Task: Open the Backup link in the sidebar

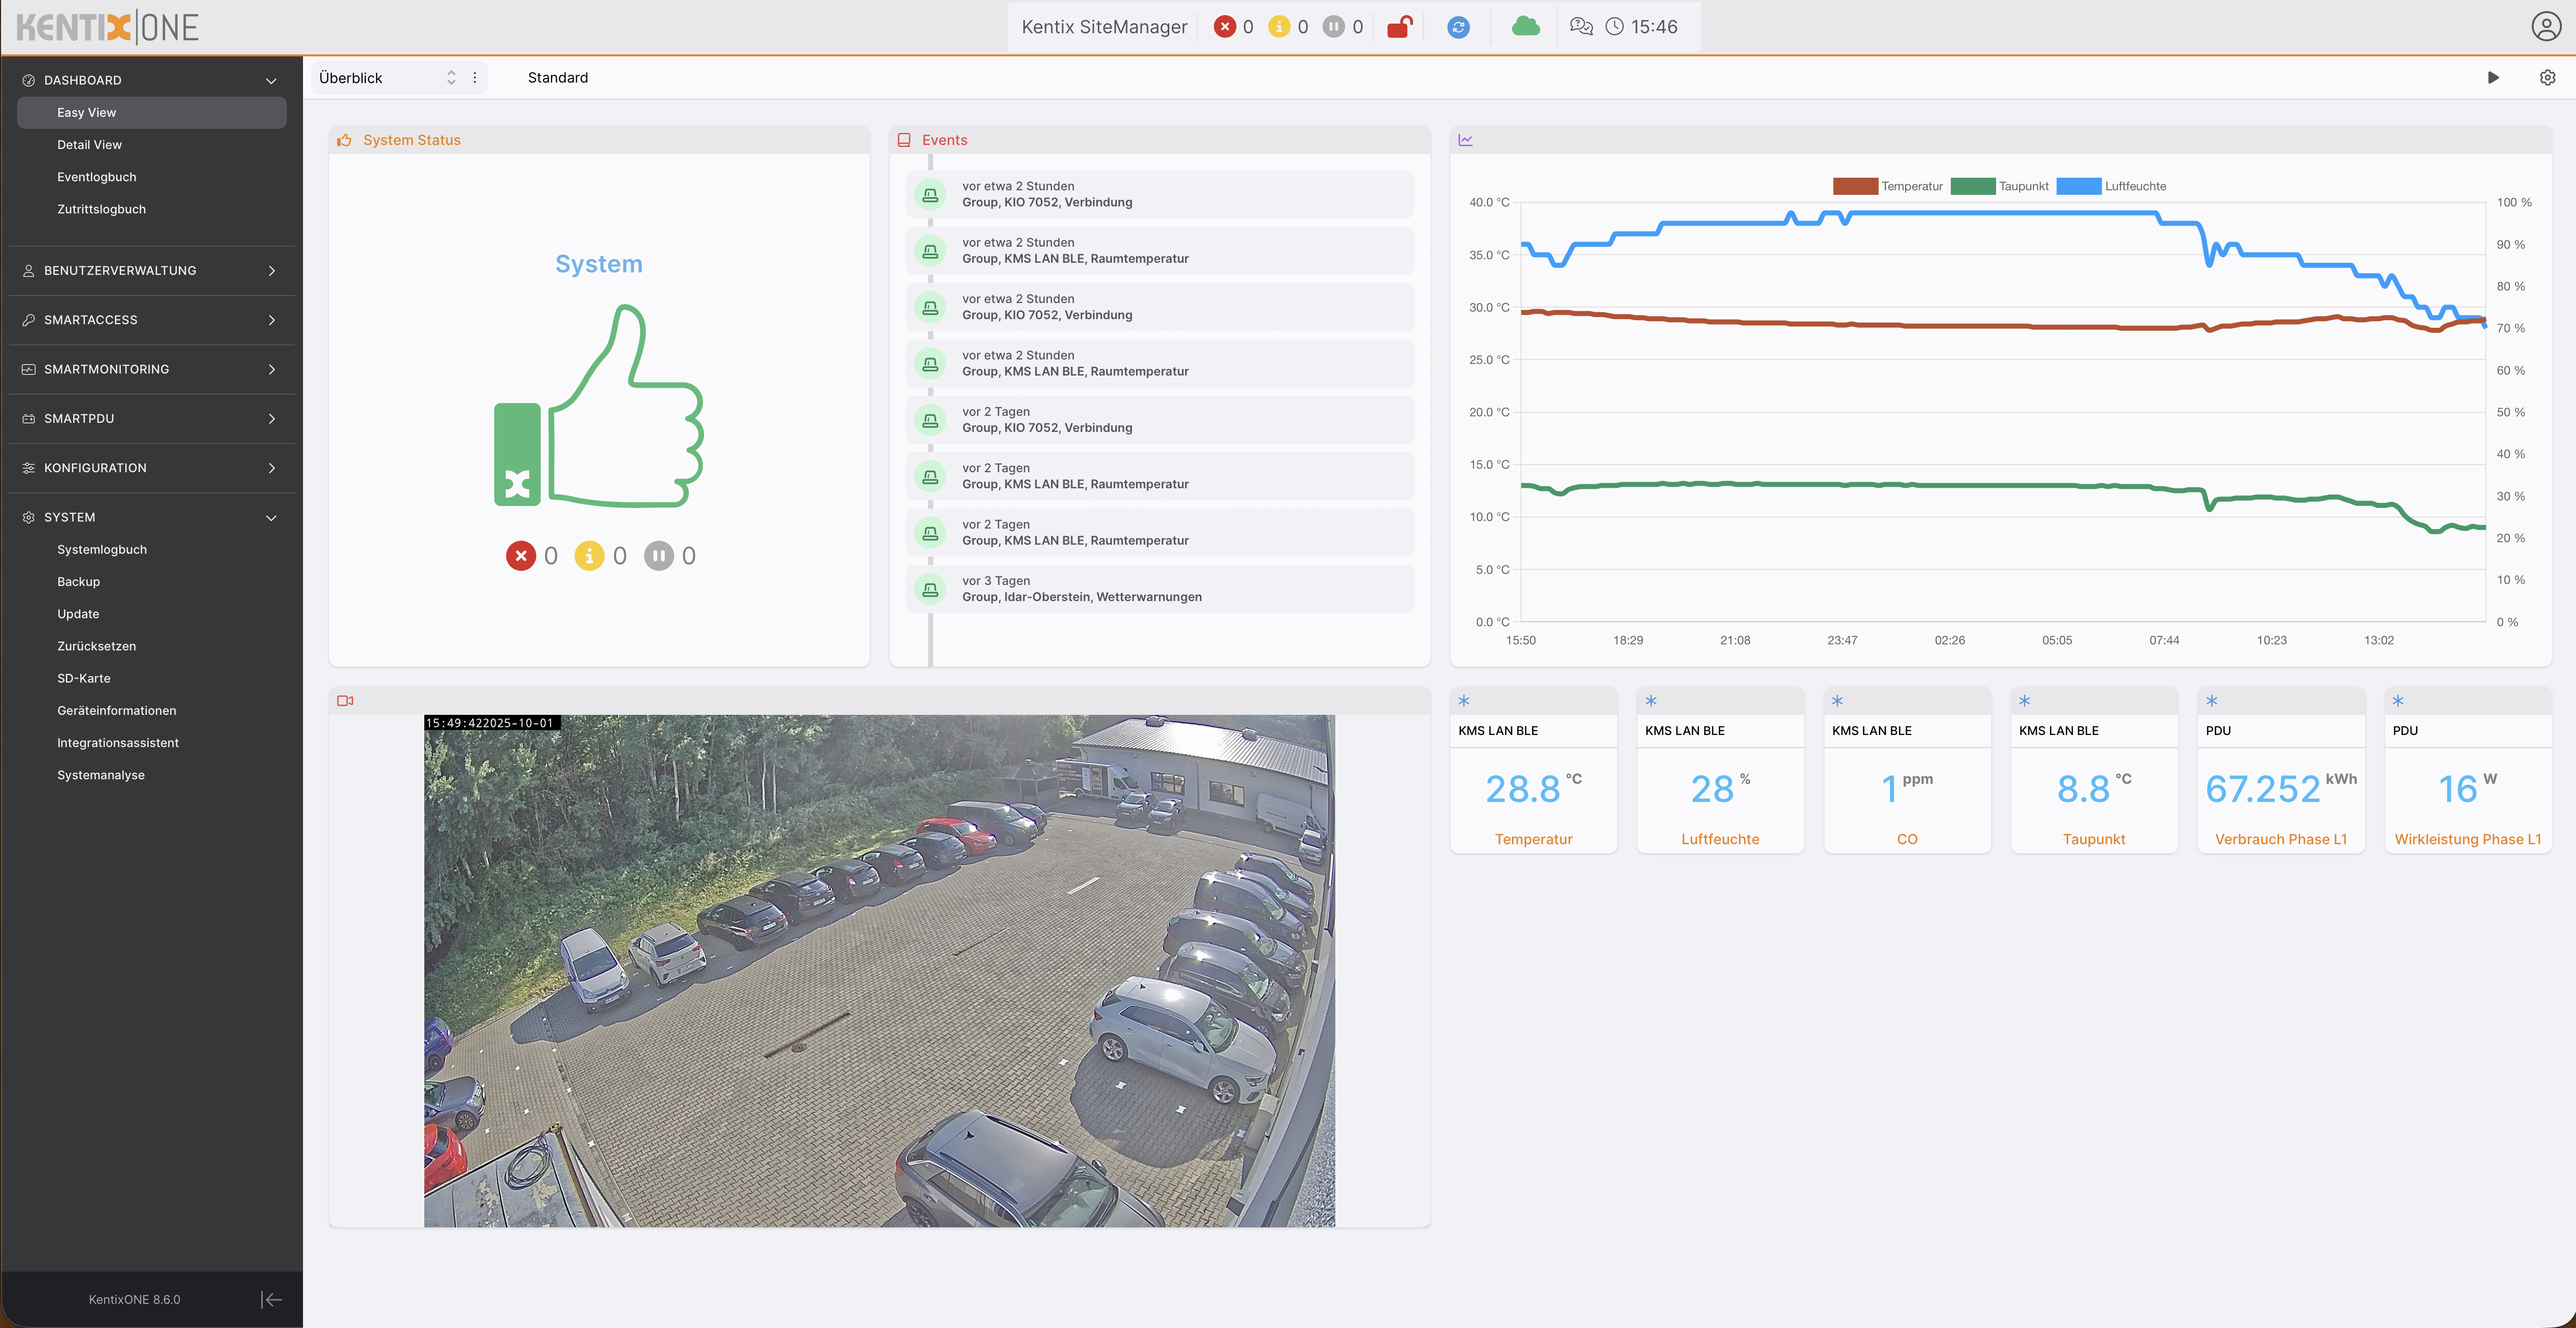Action: coord(79,582)
